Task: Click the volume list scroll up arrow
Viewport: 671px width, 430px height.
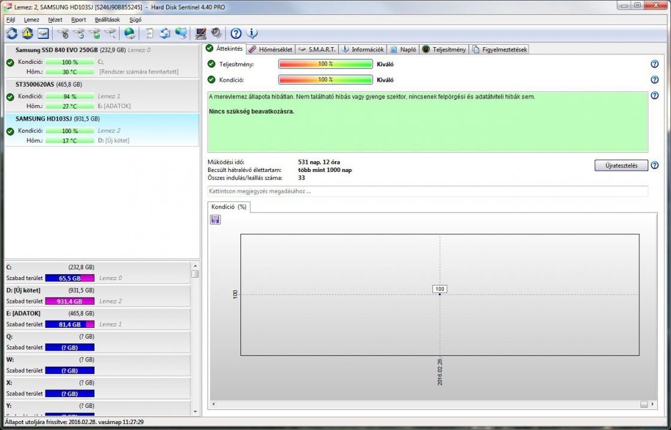Action: [195, 265]
